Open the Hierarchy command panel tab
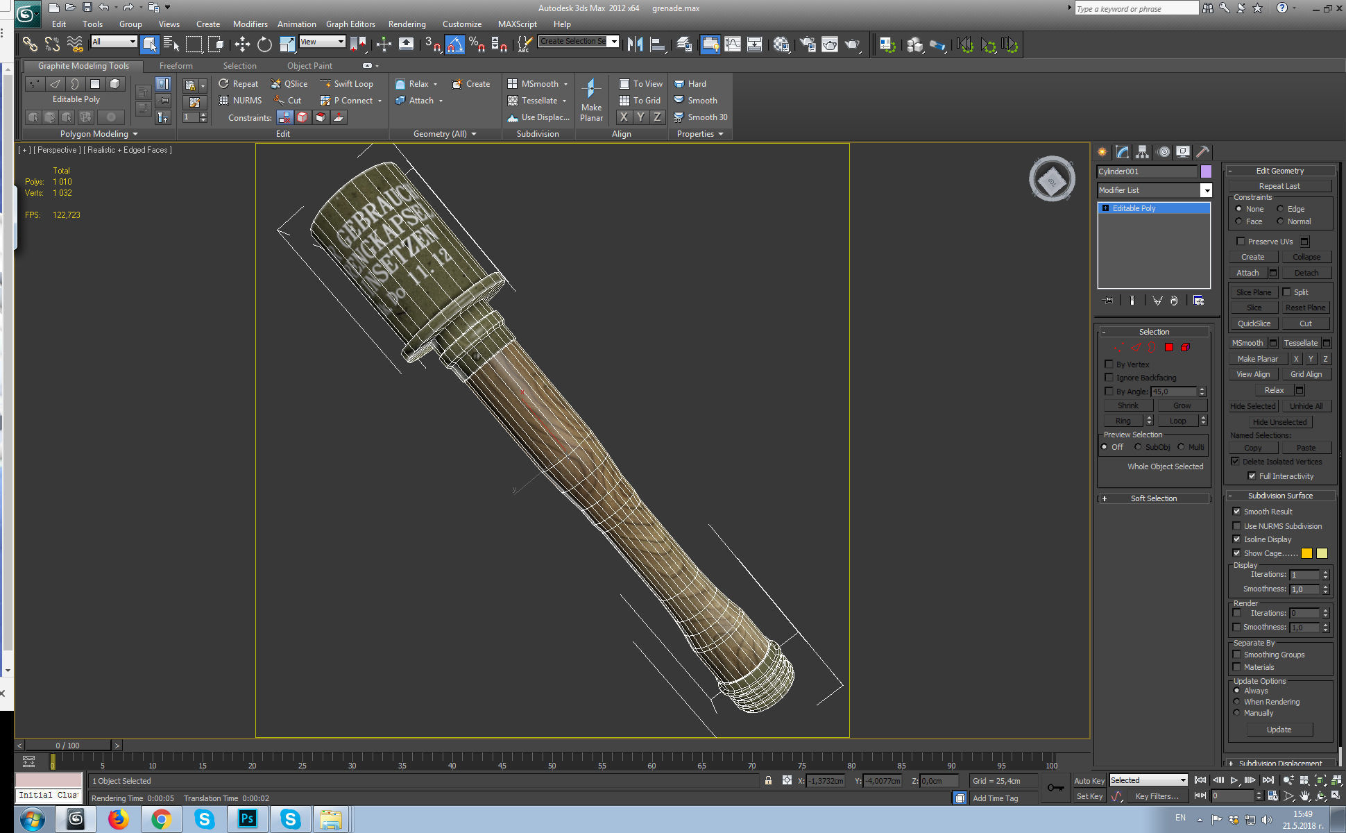 click(1142, 152)
